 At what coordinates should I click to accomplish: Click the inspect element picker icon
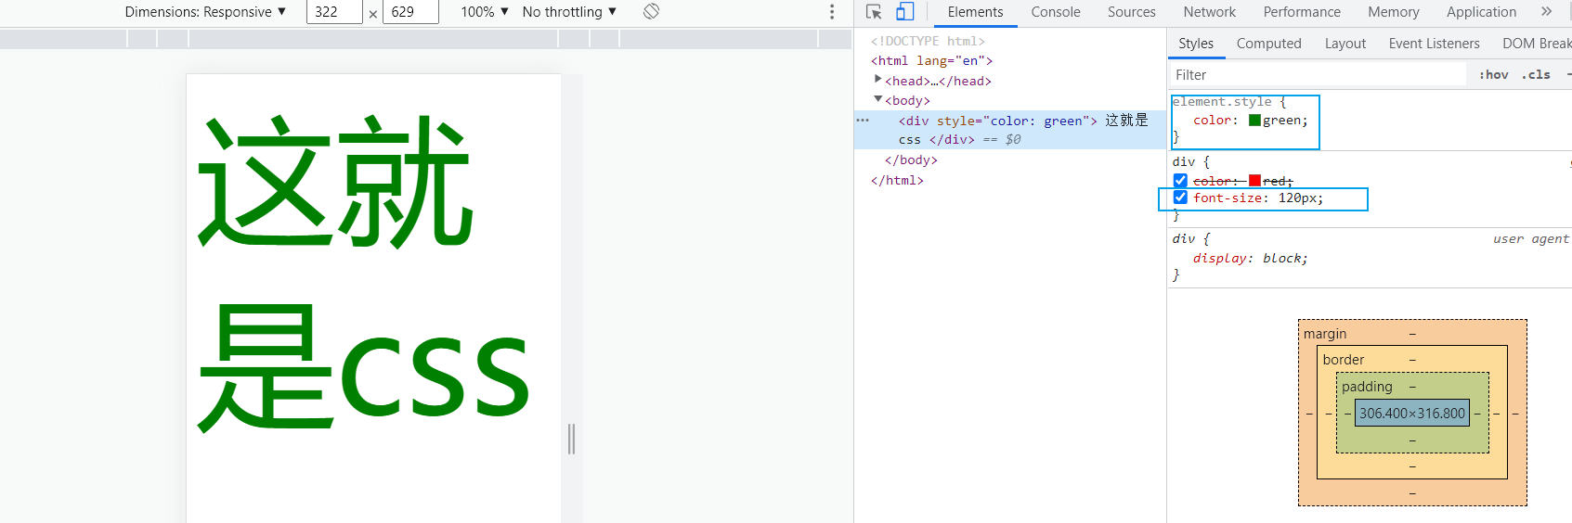coord(874,12)
